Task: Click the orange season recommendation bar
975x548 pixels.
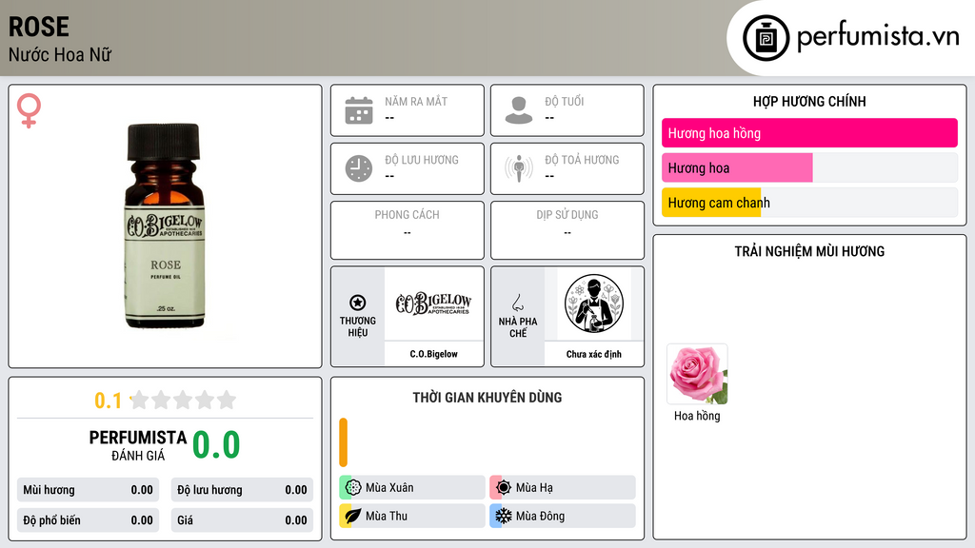Action: 343,442
